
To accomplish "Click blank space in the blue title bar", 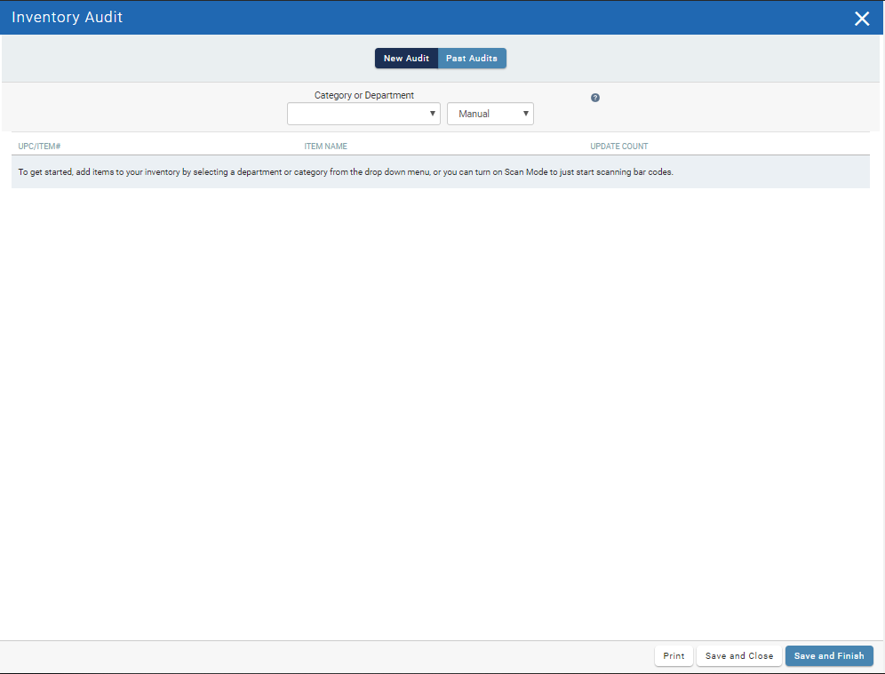I will (489, 18).
